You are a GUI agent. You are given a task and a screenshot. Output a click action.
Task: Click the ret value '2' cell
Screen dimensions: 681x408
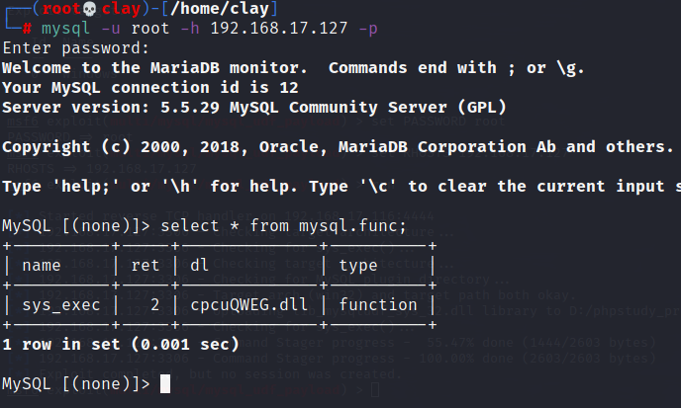pos(155,305)
